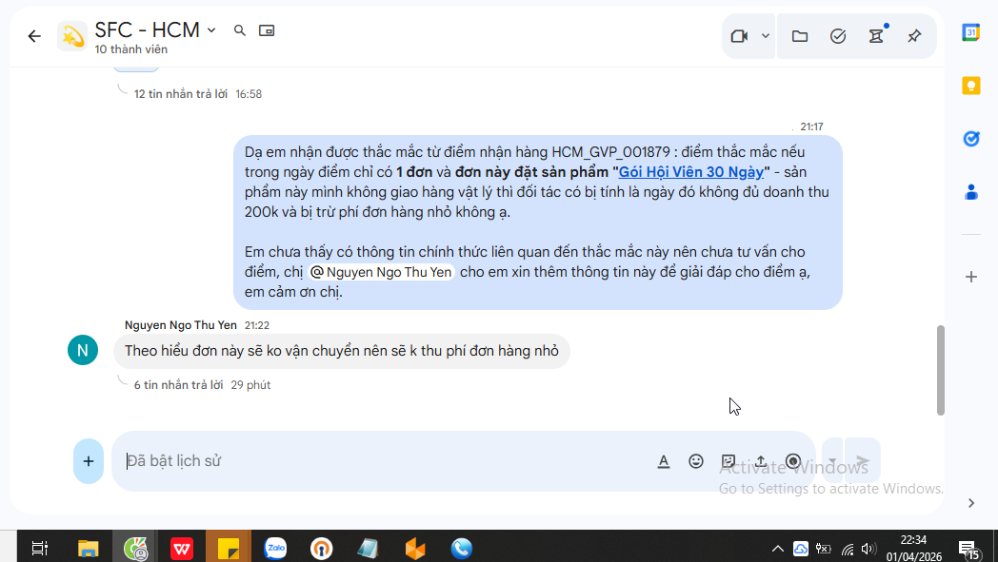View pinned messages
The image size is (998, 562).
tap(914, 36)
